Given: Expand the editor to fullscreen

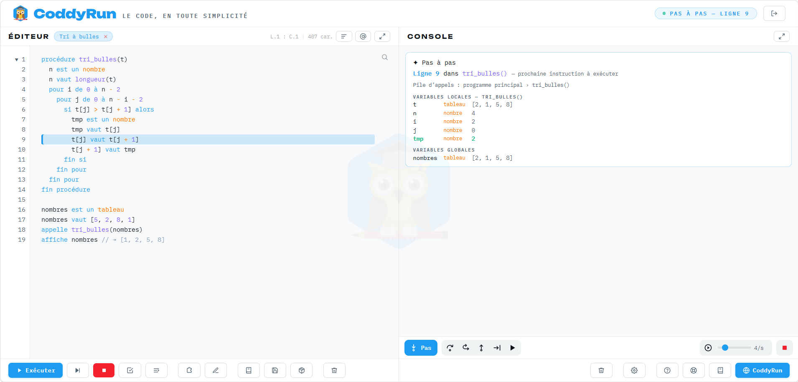Looking at the screenshot, I should coord(382,37).
